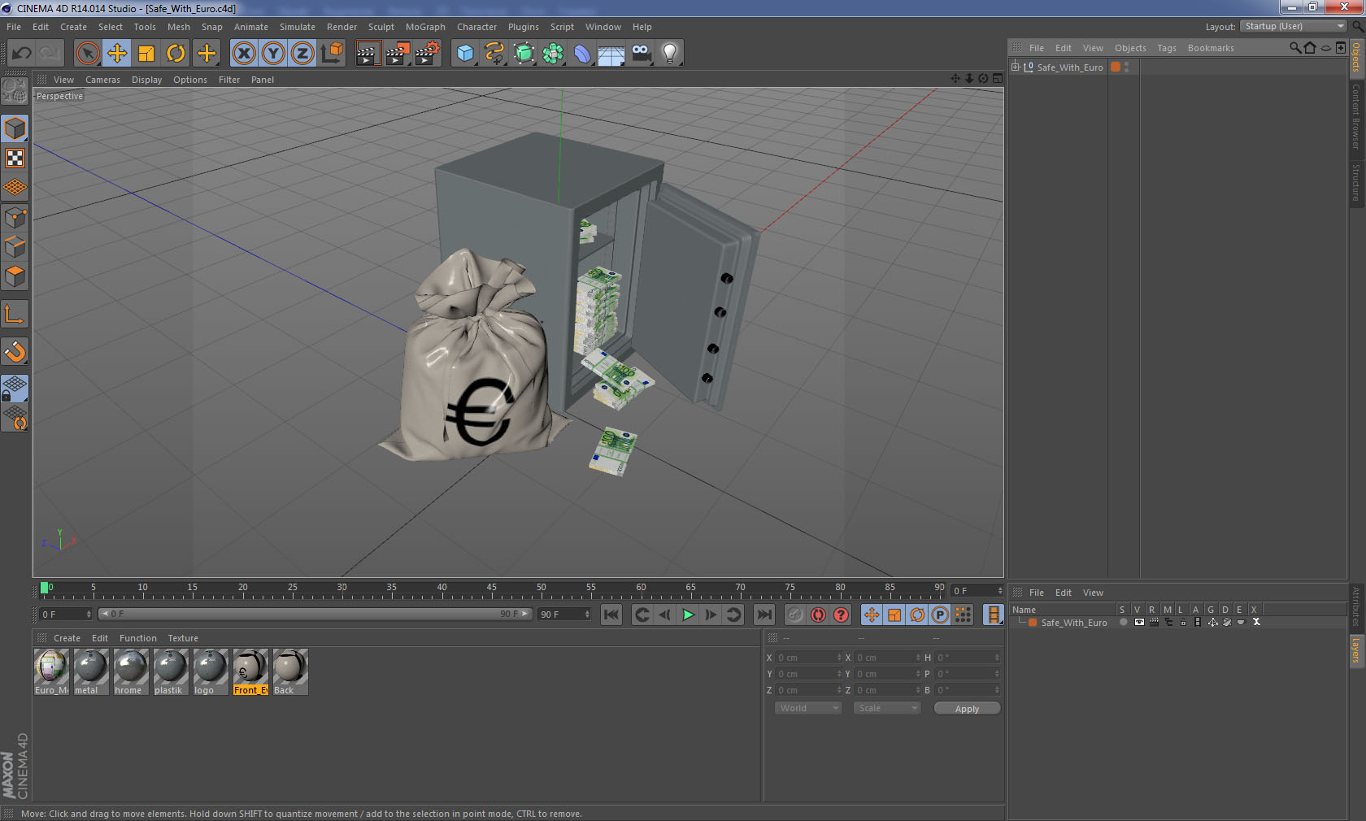Click the Undo arrow icon
This screenshot has height=821, width=1366.
pos(22,54)
